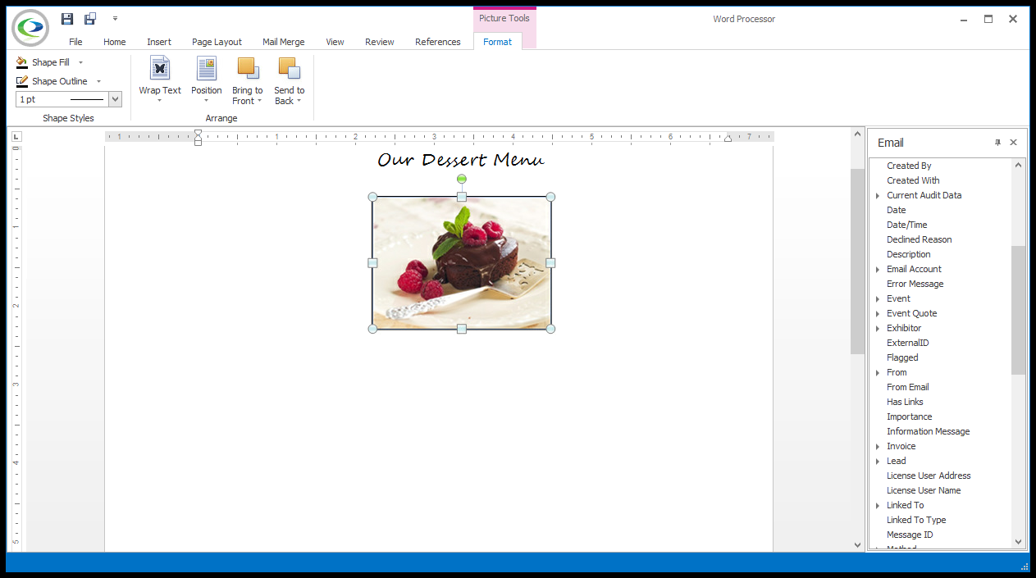
Task: Click the Email panel scroll up arrow
Action: point(1018,165)
